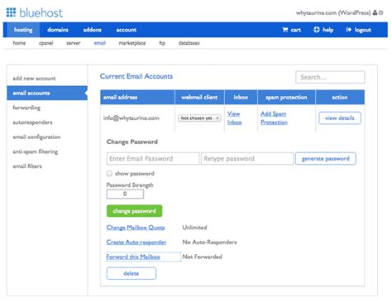392x303 pixels.
Task: Open 'autoresponders' in sidebar
Action: [x=32, y=123]
